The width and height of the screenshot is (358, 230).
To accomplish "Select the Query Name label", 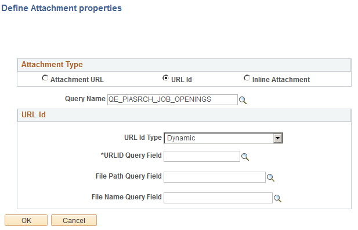I will (85, 99).
